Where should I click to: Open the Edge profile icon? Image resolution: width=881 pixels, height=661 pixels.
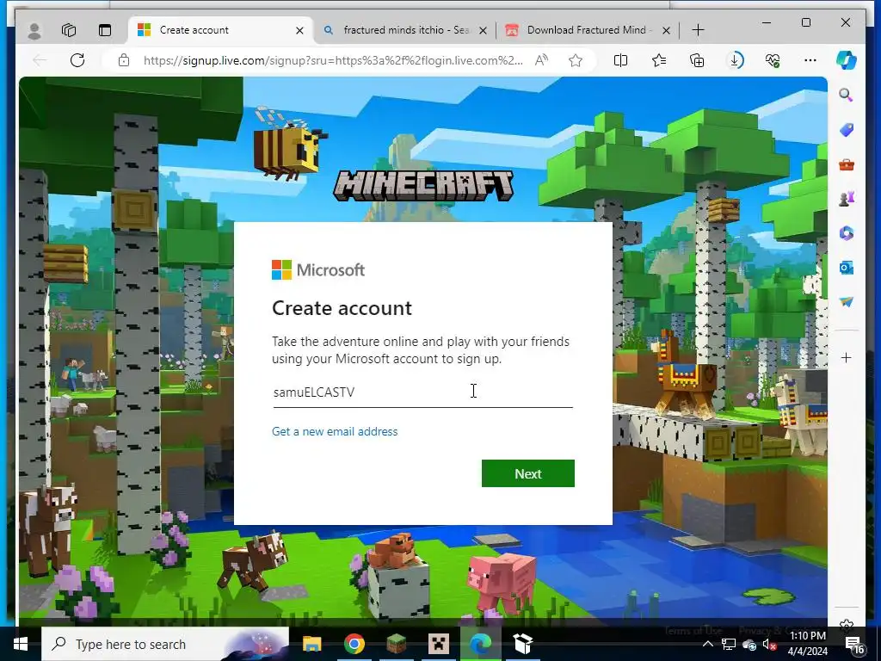(x=34, y=30)
